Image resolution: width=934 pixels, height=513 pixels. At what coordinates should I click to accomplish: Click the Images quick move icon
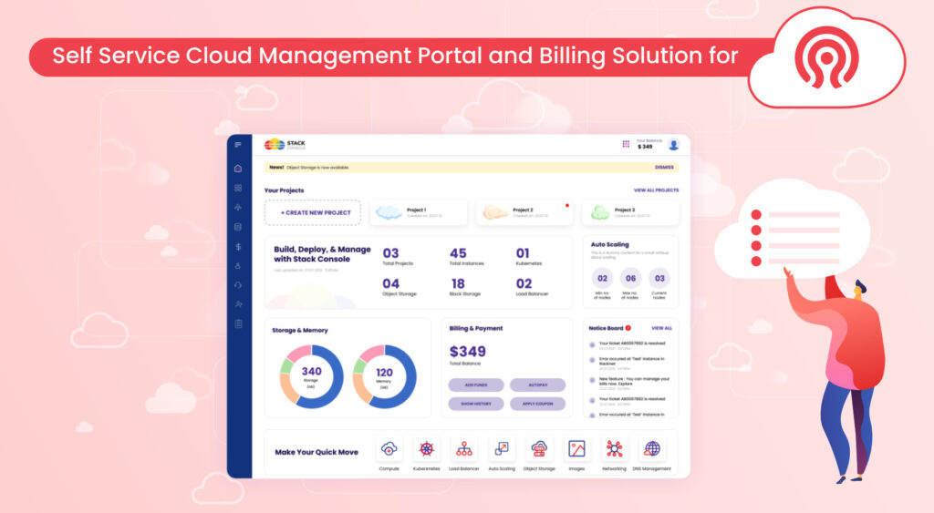[x=576, y=448]
